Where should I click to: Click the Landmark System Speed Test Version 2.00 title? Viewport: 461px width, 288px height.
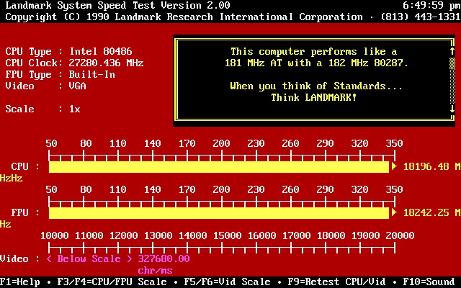pyautogui.click(x=117, y=6)
